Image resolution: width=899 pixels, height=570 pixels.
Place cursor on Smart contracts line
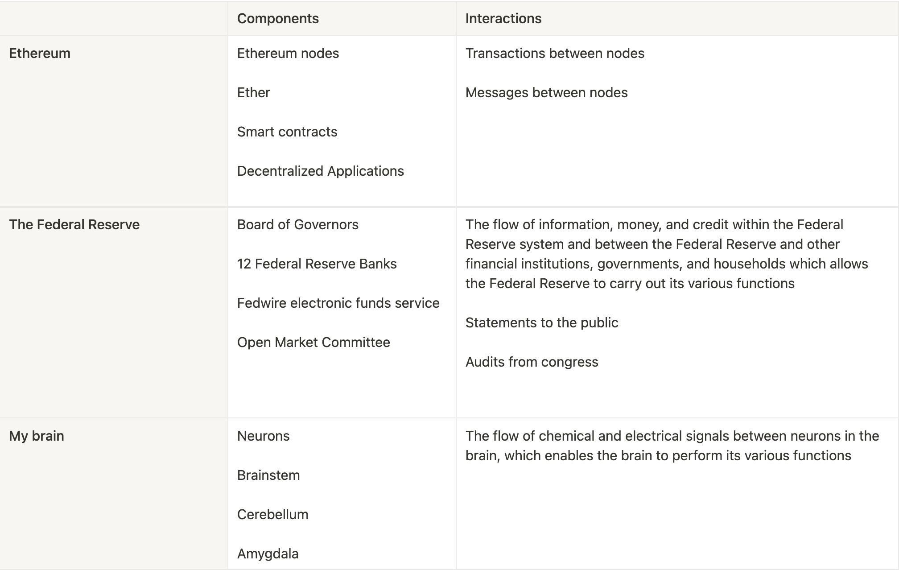coord(287,132)
